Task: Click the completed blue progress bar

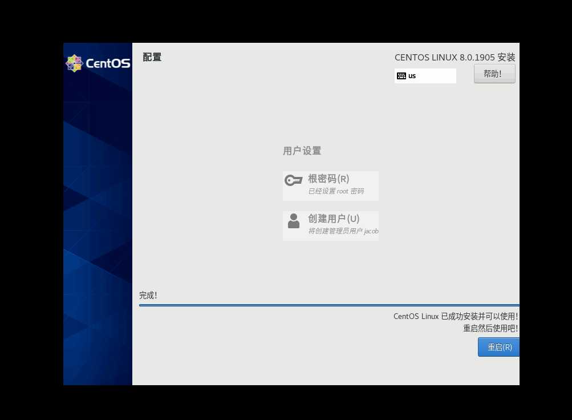Action: click(x=329, y=305)
